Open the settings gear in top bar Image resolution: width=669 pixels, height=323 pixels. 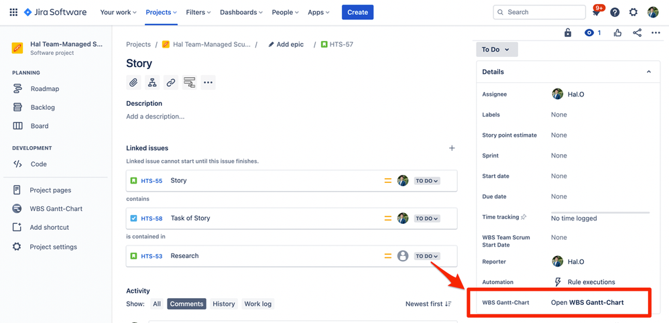633,12
